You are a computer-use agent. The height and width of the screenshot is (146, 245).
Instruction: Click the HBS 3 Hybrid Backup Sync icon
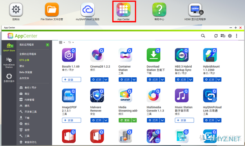182,55
